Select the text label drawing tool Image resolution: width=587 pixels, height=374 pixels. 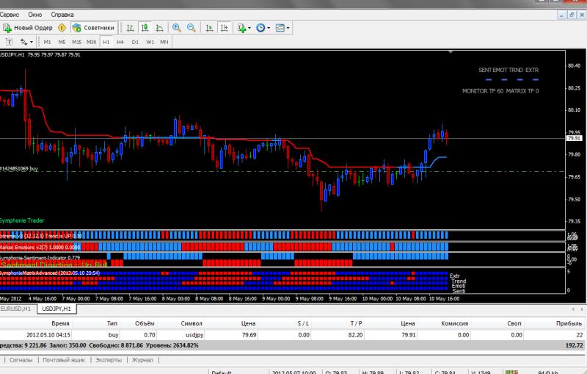click(x=9, y=42)
